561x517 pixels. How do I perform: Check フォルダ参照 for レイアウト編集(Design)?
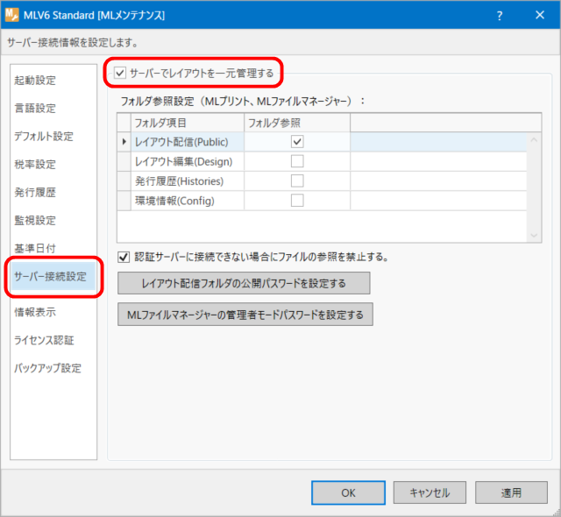(x=297, y=161)
